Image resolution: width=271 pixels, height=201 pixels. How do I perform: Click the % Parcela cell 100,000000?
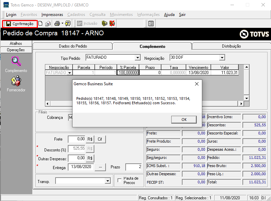tap(128, 73)
